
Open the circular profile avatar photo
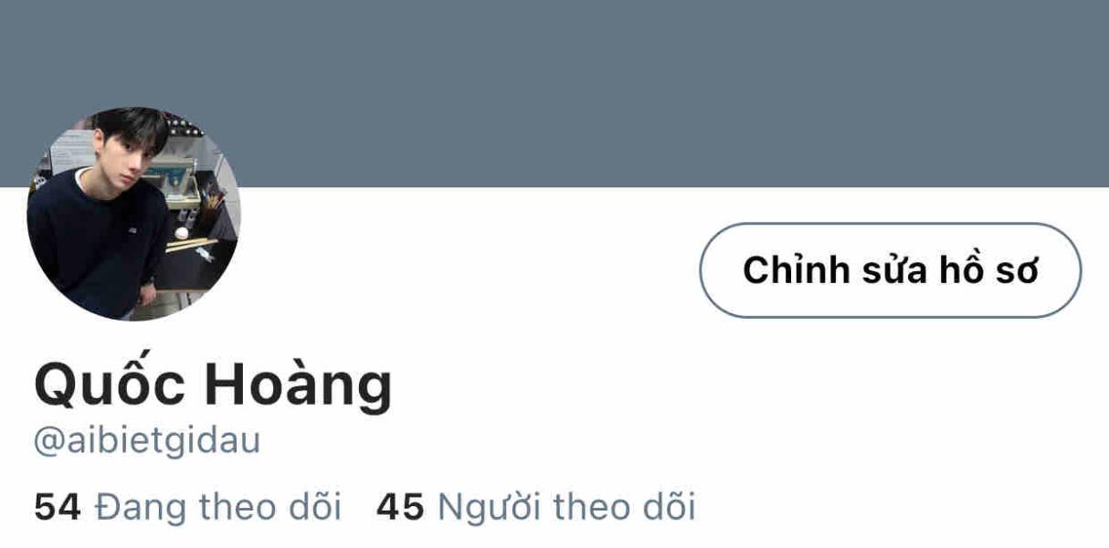point(133,214)
